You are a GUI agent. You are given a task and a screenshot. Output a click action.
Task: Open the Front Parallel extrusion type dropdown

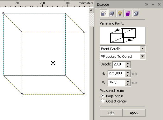tap(142, 49)
